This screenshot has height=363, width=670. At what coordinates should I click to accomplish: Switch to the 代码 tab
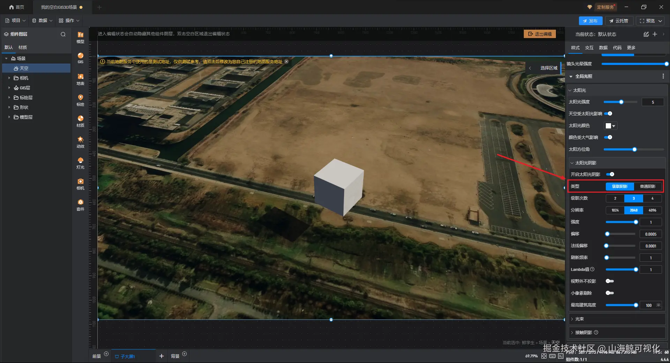click(x=617, y=48)
